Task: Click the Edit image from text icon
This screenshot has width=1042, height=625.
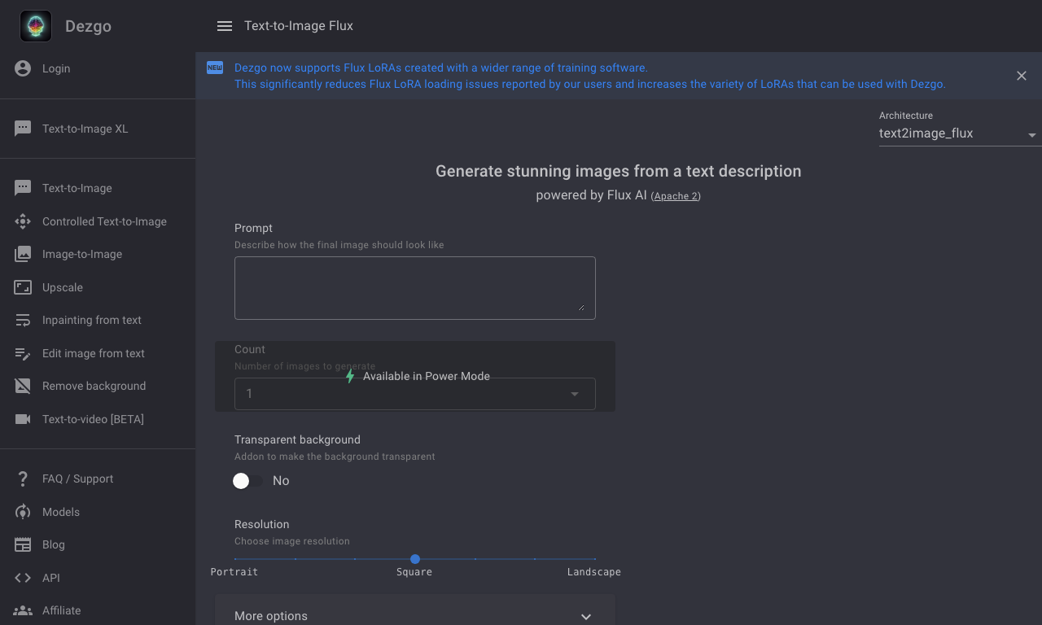Action: tap(23, 353)
